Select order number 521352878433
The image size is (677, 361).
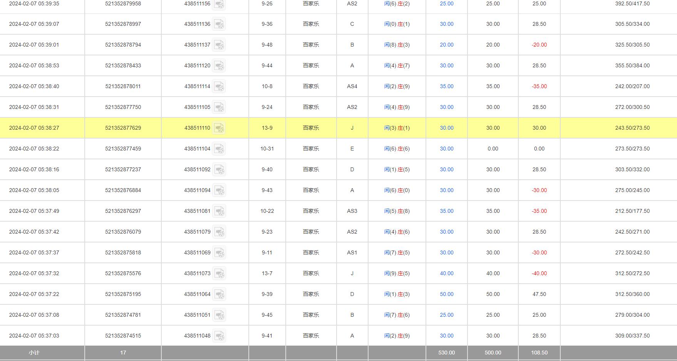[x=123, y=65]
